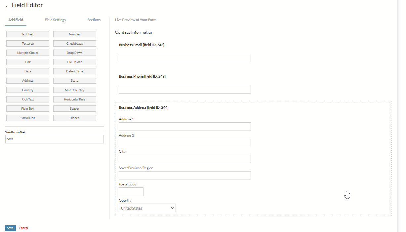Add a Hidden field
This screenshot has height=232, width=406.
(x=75, y=118)
